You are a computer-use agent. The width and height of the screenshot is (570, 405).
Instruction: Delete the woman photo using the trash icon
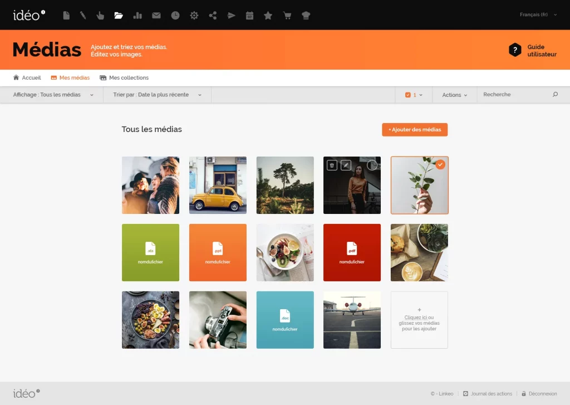pyautogui.click(x=332, y=165)
